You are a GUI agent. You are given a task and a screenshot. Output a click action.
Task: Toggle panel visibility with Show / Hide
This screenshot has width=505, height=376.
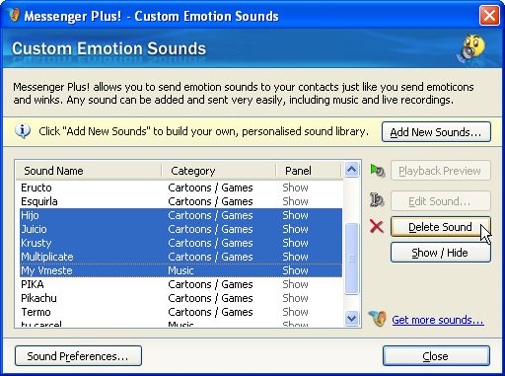(441, 253)
